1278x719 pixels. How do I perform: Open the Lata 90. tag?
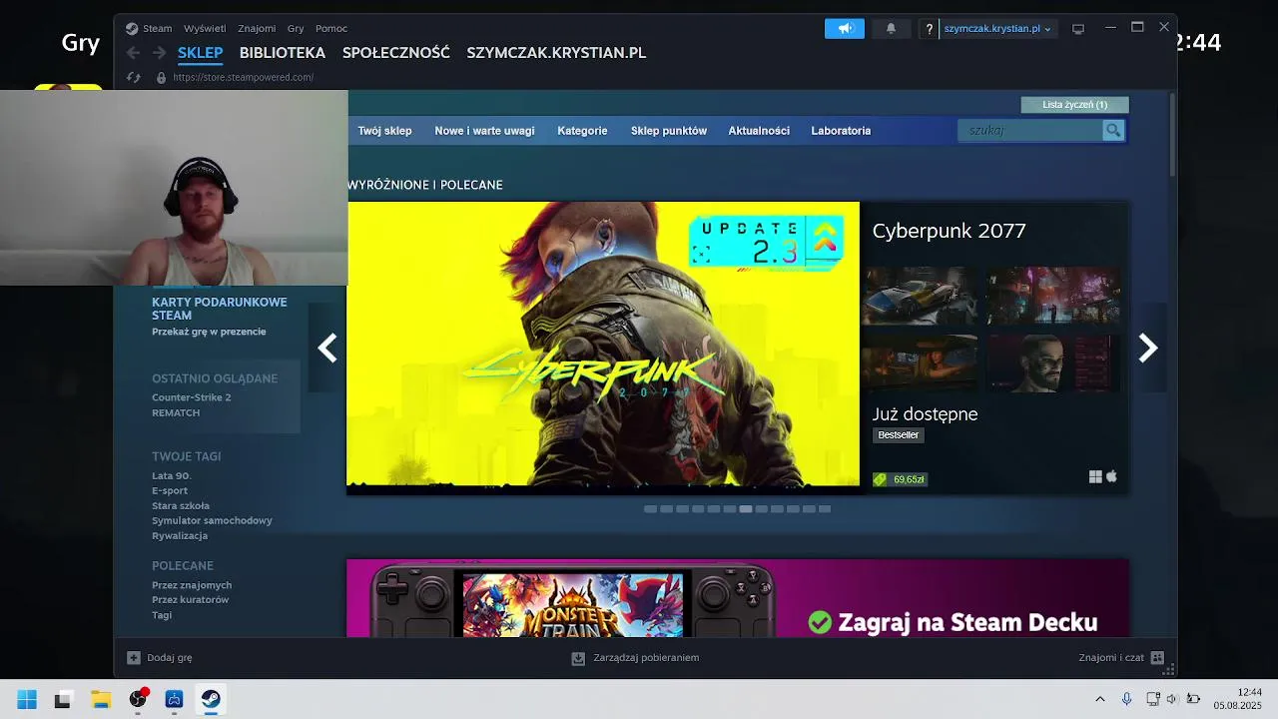point(172,475)
